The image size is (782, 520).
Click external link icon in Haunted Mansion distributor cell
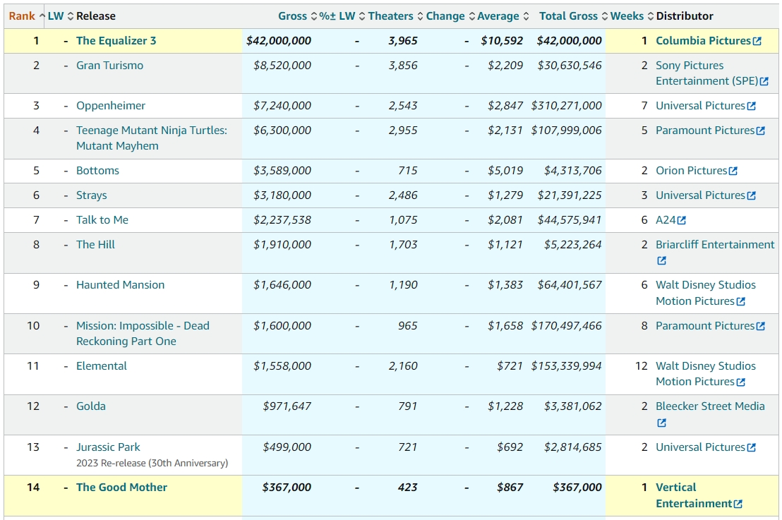(741, 301)
